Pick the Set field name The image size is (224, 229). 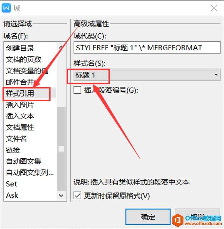[30, 184]
